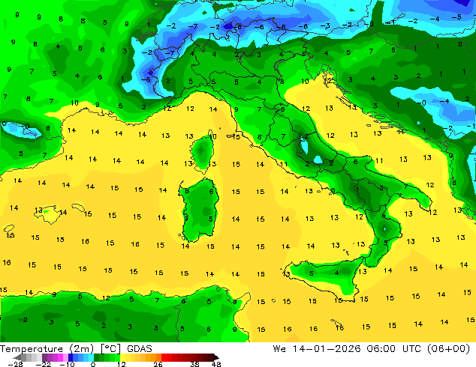
Task: Click the '48' colour scale label
Action: [216, 364]
